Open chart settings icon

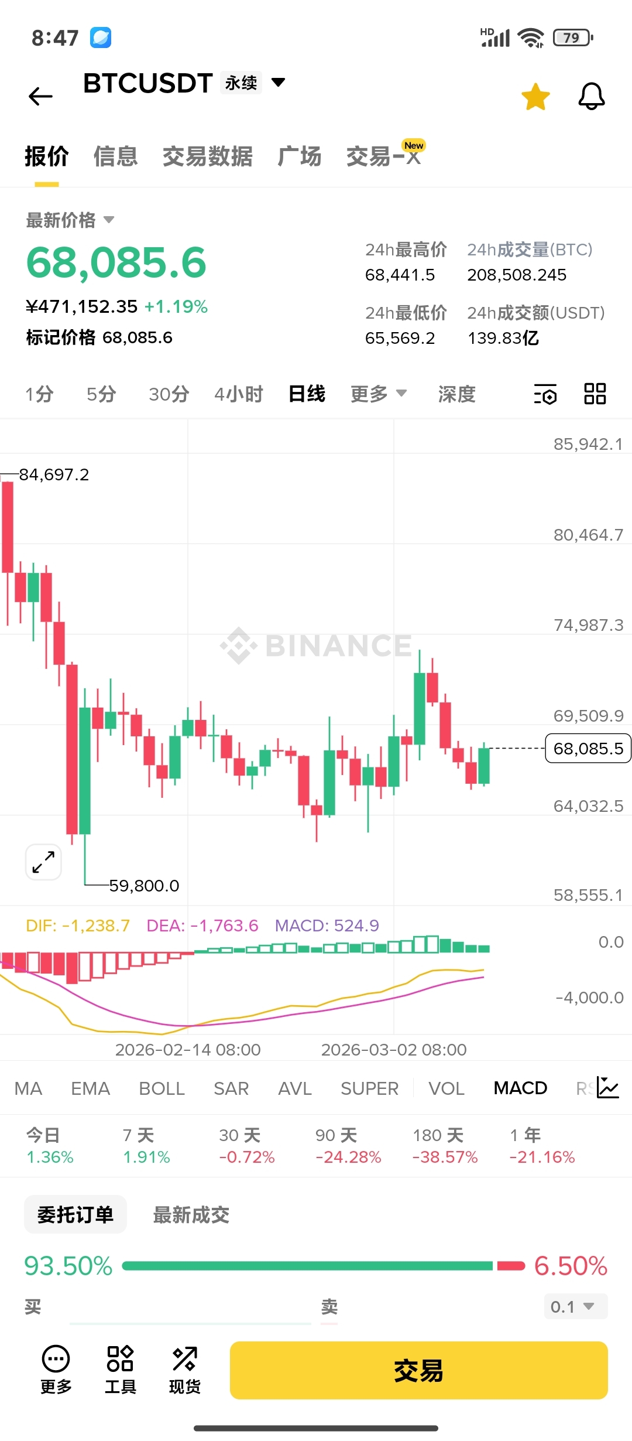point(545,394)
